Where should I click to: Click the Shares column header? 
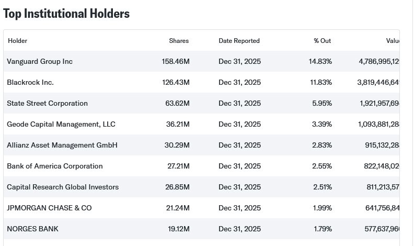click(179, 41)
